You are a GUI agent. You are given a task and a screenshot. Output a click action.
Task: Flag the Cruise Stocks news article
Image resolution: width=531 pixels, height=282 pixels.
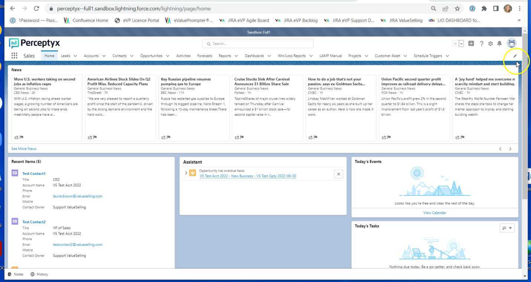[241, 137]
